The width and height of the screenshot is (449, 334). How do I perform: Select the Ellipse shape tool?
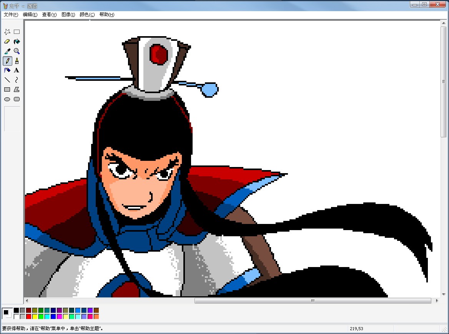click(x=7, y=99)
